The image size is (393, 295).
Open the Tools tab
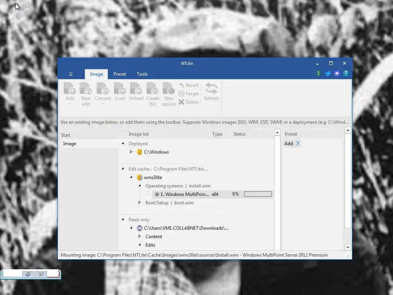[x=142, y=74]
